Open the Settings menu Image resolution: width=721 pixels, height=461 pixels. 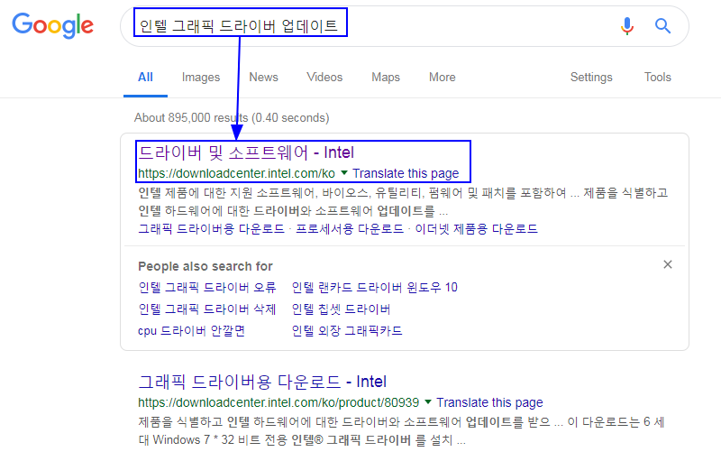(591, 78)
